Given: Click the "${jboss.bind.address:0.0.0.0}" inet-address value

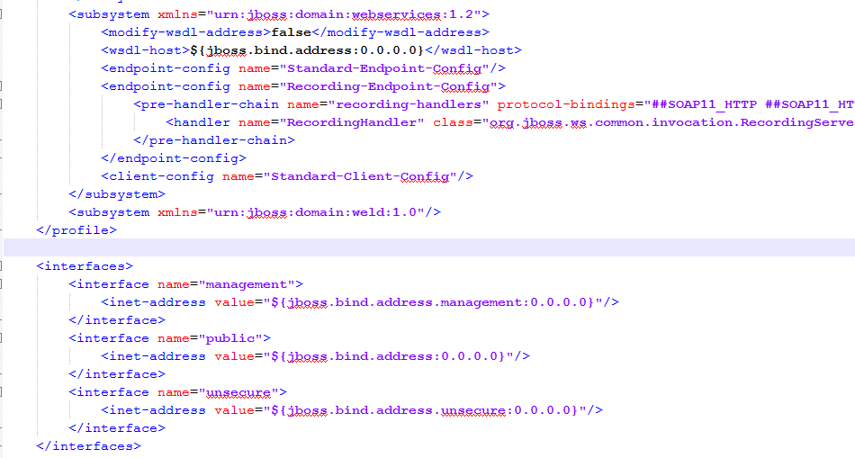Looking at the screenshot, I should click(388, 356).
